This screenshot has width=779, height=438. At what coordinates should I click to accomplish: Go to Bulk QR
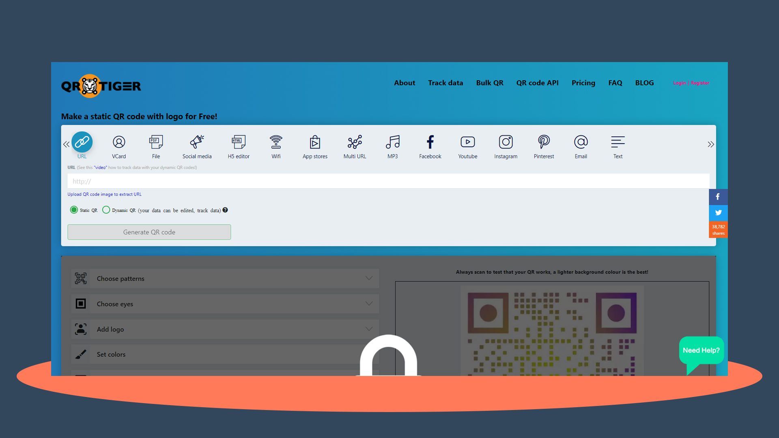click(x=490, y=83)
